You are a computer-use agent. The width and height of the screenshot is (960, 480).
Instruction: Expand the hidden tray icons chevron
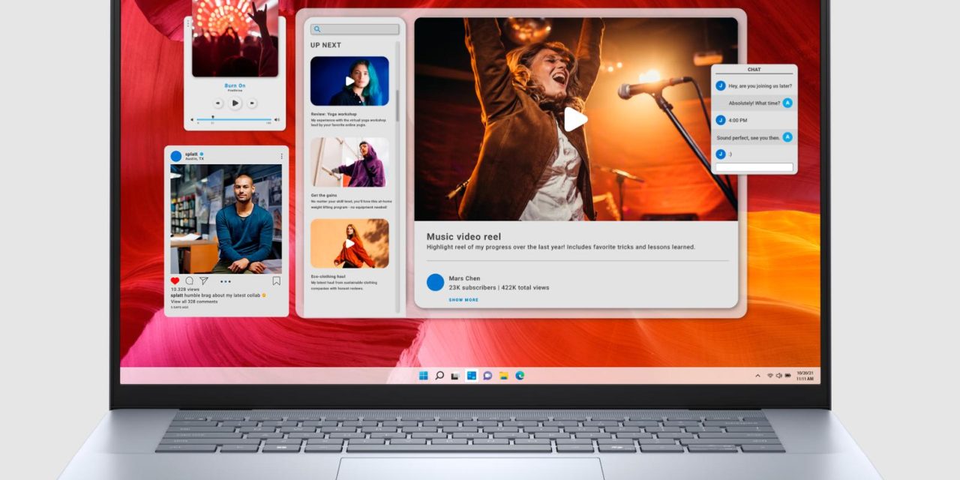(757, 375)
